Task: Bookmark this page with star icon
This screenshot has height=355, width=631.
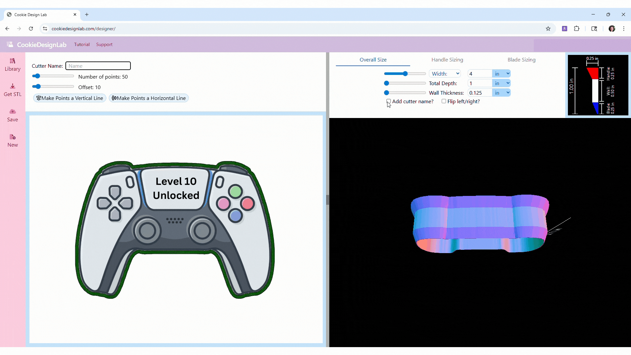Action: [x=548, y=29]
